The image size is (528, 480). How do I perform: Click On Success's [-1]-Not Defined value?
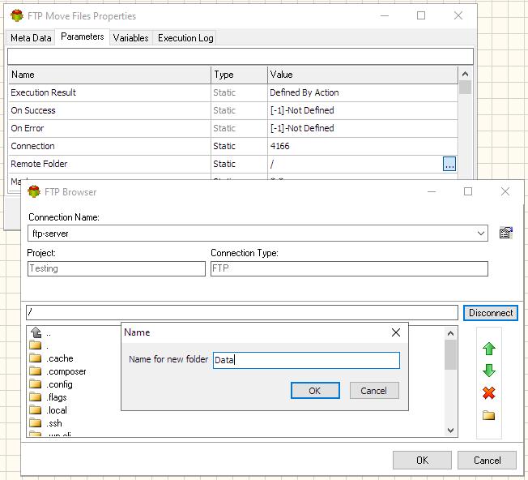tap(302, 110)
